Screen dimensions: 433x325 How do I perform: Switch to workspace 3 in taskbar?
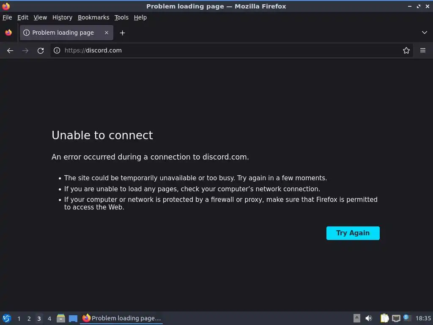(39, 319)
